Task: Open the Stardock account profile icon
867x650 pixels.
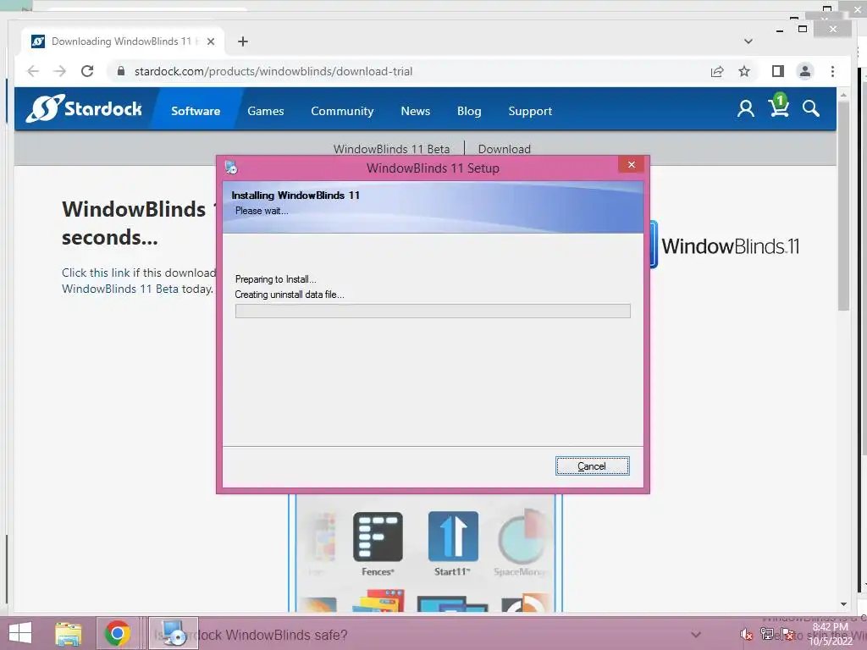Action: 745,108
